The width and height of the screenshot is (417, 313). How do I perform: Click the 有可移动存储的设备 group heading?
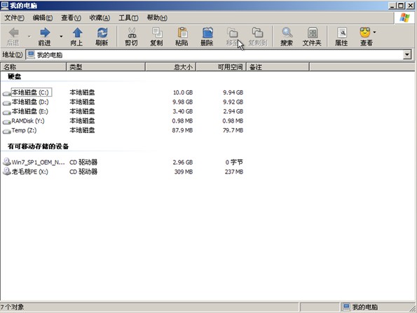pos(39,146)
